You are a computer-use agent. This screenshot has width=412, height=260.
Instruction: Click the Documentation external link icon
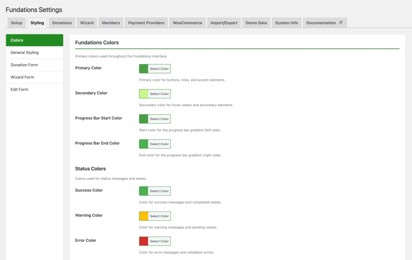pyautogui.click(x=341, y=22)
